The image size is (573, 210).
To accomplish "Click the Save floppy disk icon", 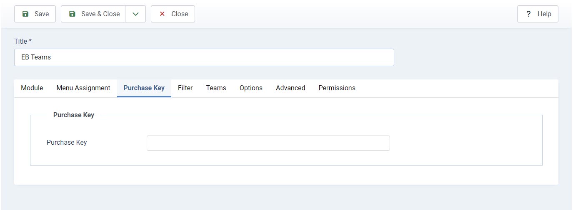I will (x=25, y=14).
